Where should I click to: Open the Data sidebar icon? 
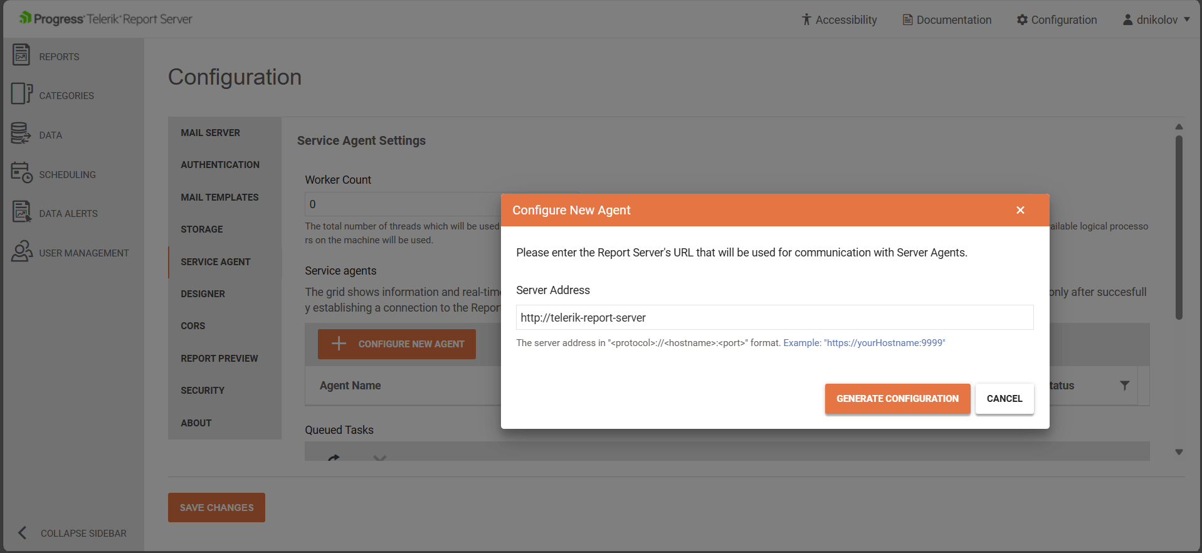click(x=21, y=134)
